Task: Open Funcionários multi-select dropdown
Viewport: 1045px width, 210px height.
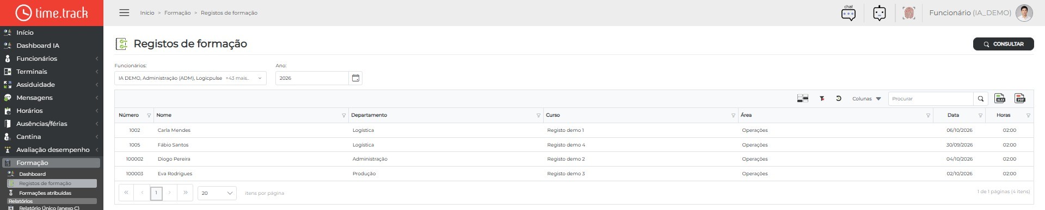Action: click(190, 78)
